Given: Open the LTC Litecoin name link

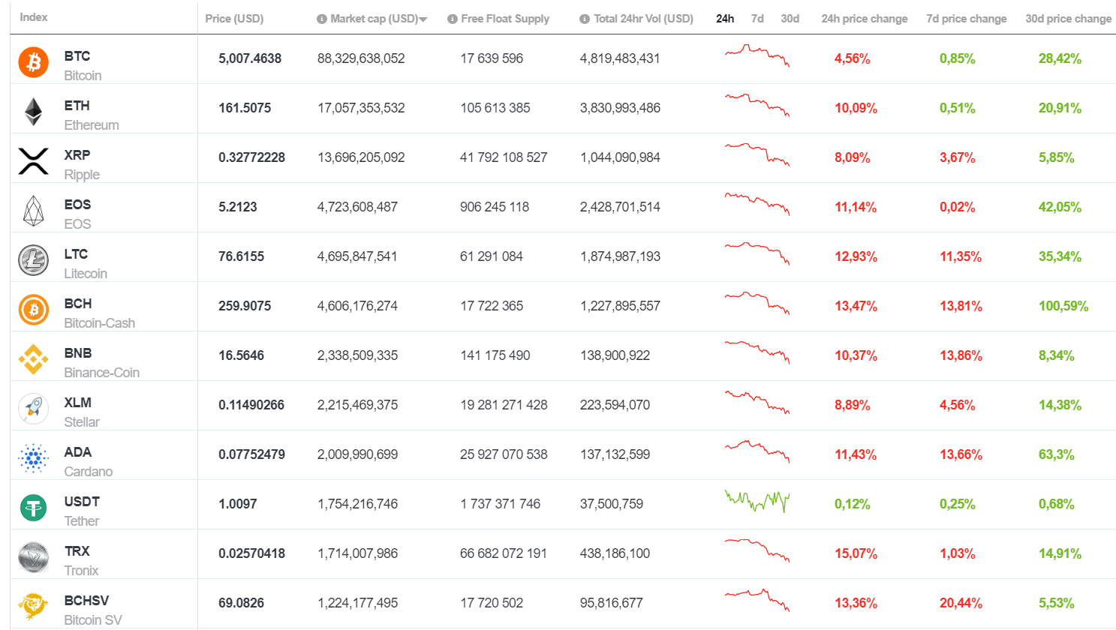Looking at the screenshot, I should coord(86,264).
